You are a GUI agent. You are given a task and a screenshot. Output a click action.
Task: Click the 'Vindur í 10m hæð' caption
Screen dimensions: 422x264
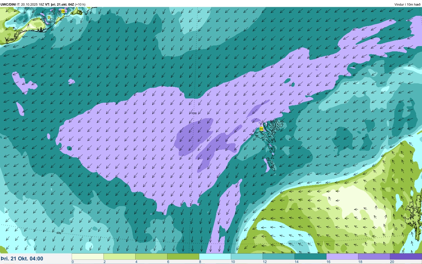[407, 4]
